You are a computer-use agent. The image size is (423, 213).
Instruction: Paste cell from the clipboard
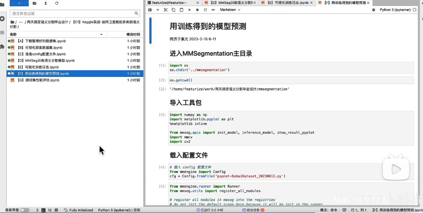(181, 10)
